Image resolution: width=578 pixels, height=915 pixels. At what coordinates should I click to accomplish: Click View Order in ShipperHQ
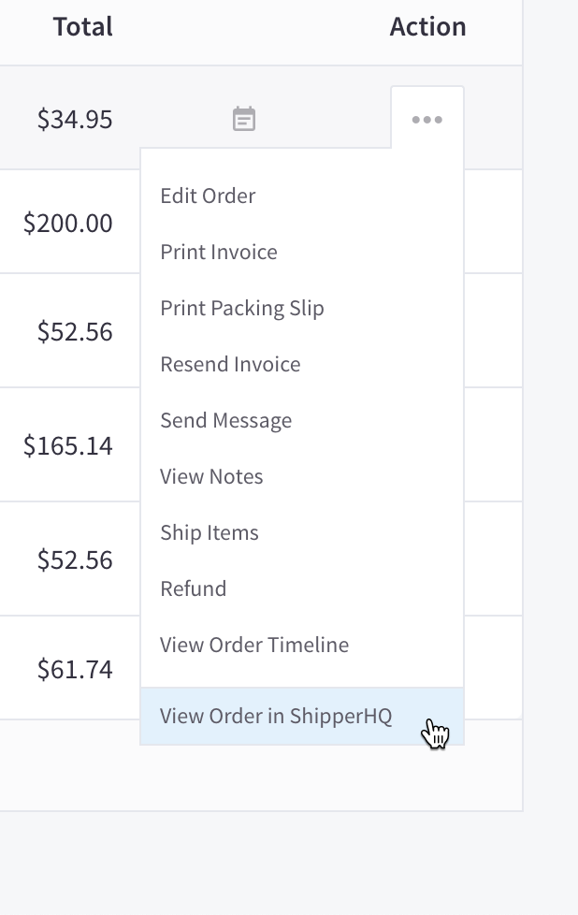(276, 717)
